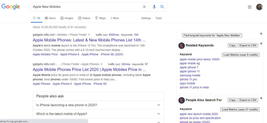Screen dimensions: 267x123
Task: Close the People Also Search For panel
Action: (x=261, y=98)
